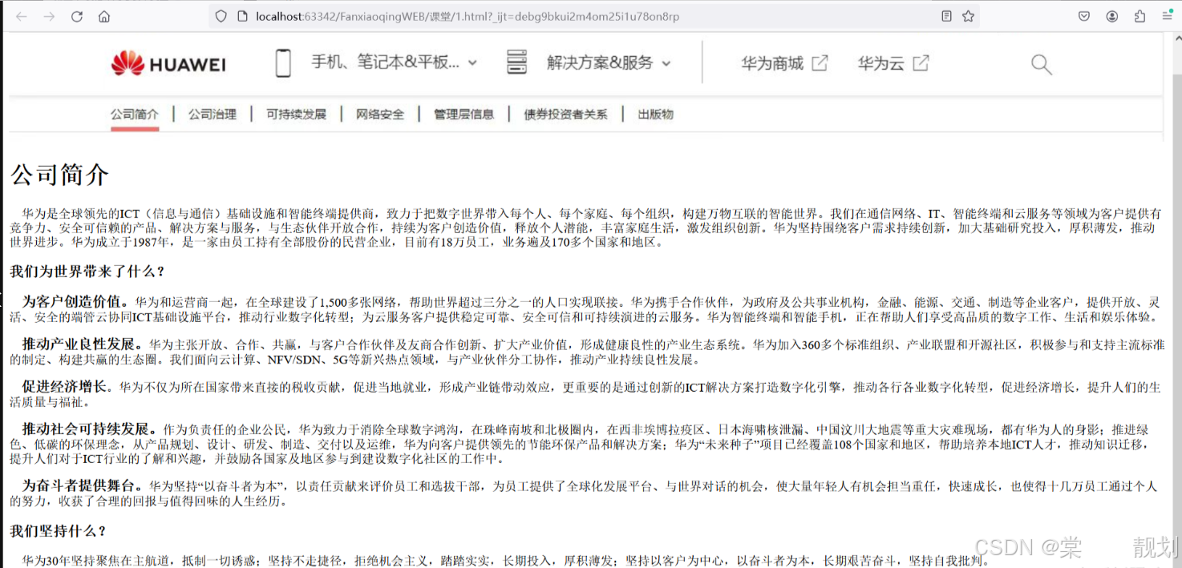The image size is (1182, 568).
Task: Click the phone device icon
Action: click(283, 62)
